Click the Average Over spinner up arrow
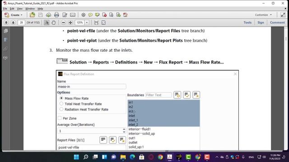Screen dimensions: 289x162 [124, 130]
